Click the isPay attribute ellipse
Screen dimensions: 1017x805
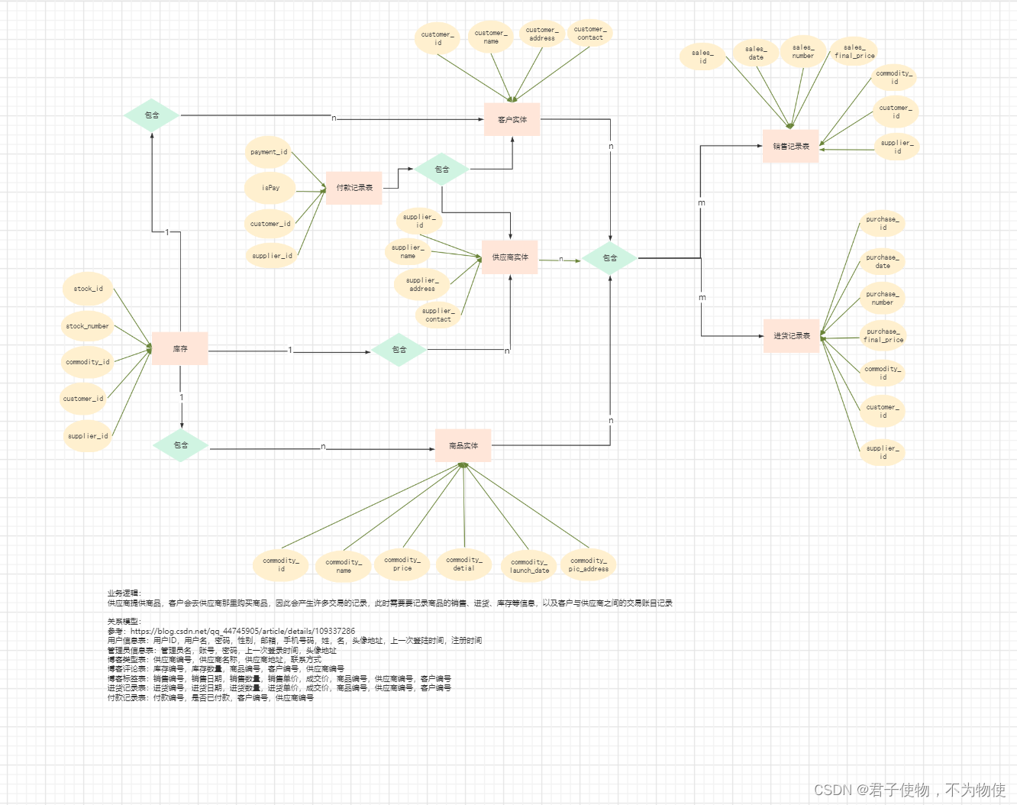270,188
